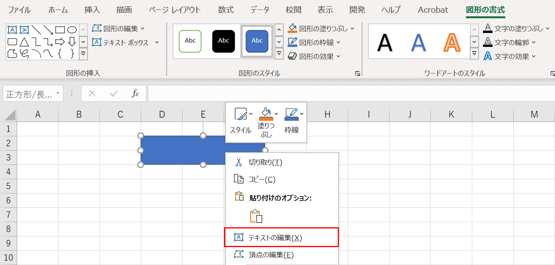The height and width of the screenshot is (265, 555).
Task: Choose the oval shape in the gallery
Action: 72,30
